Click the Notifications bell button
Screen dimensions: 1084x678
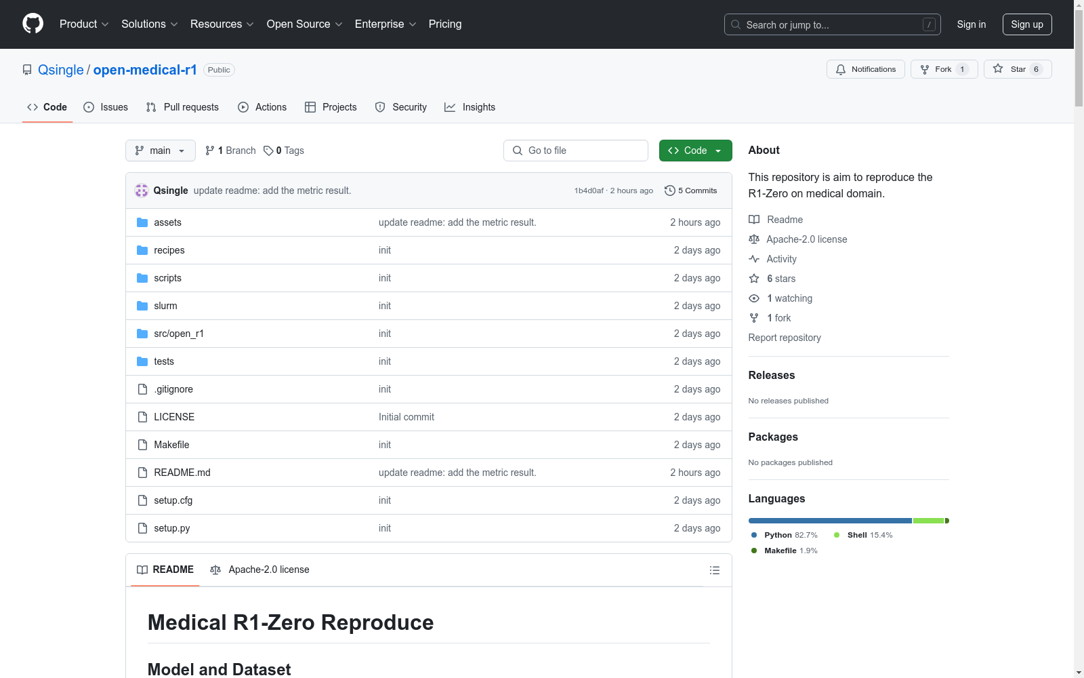(865, 69)
